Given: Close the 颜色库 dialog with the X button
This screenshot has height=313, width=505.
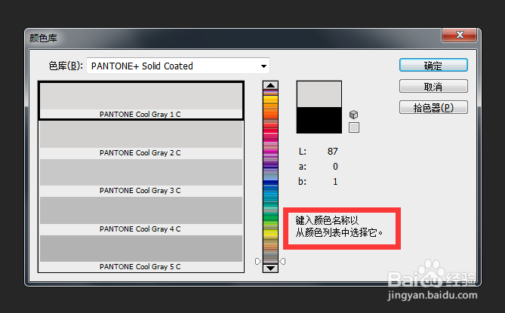Looking at the screenshot, I should point(459,35).
